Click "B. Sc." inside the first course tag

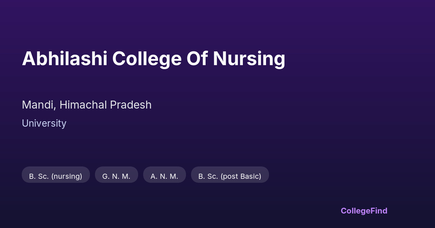click(x=39, y=176)
